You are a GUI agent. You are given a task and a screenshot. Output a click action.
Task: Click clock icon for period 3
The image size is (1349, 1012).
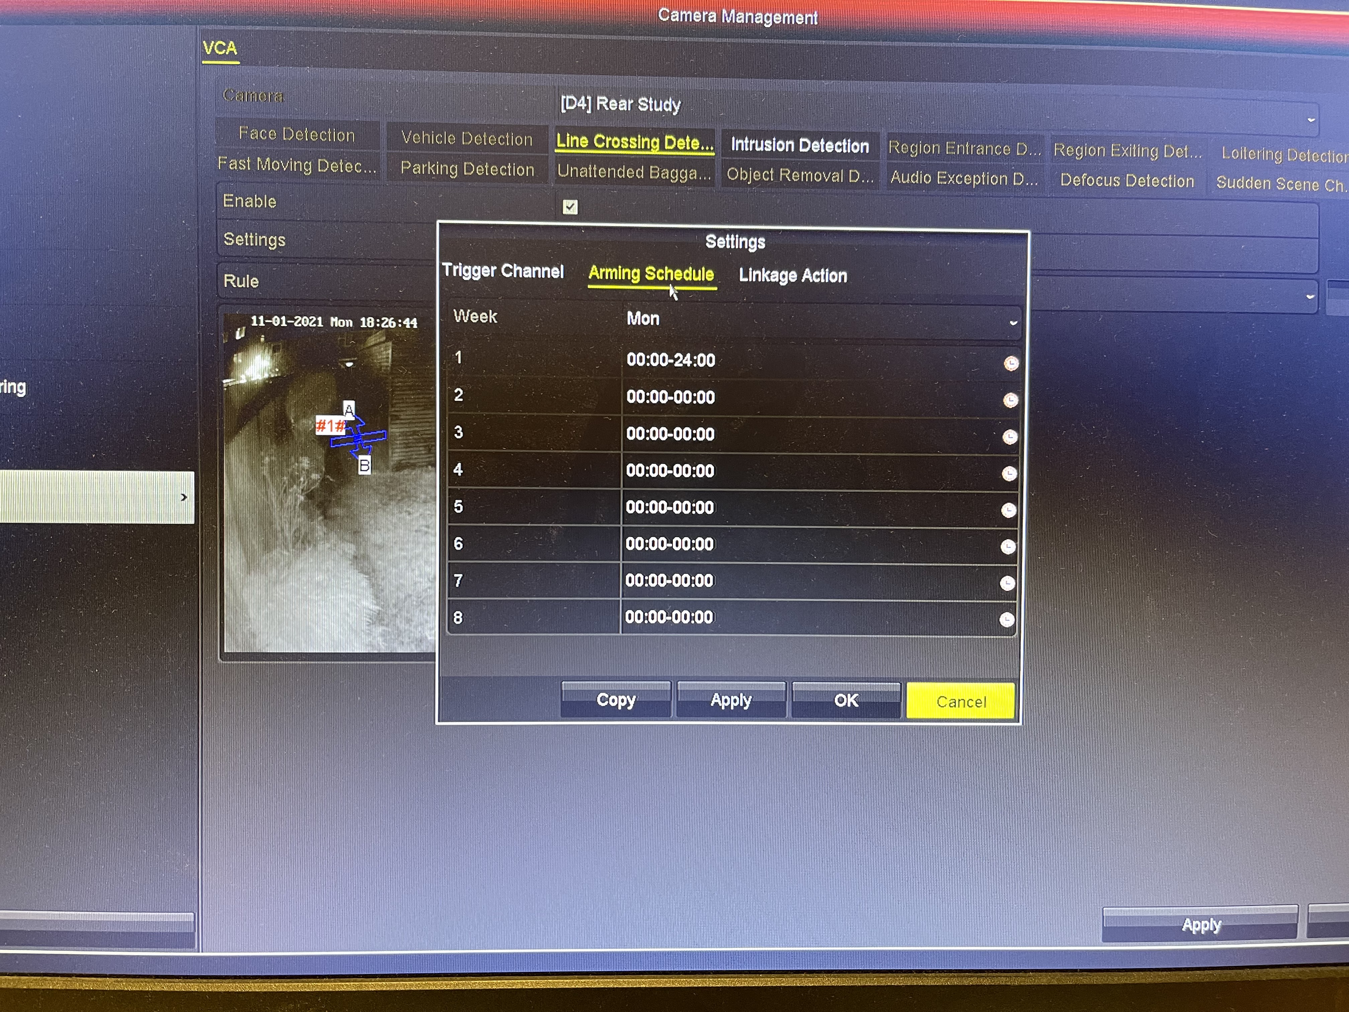click(x=1009, y=437)
